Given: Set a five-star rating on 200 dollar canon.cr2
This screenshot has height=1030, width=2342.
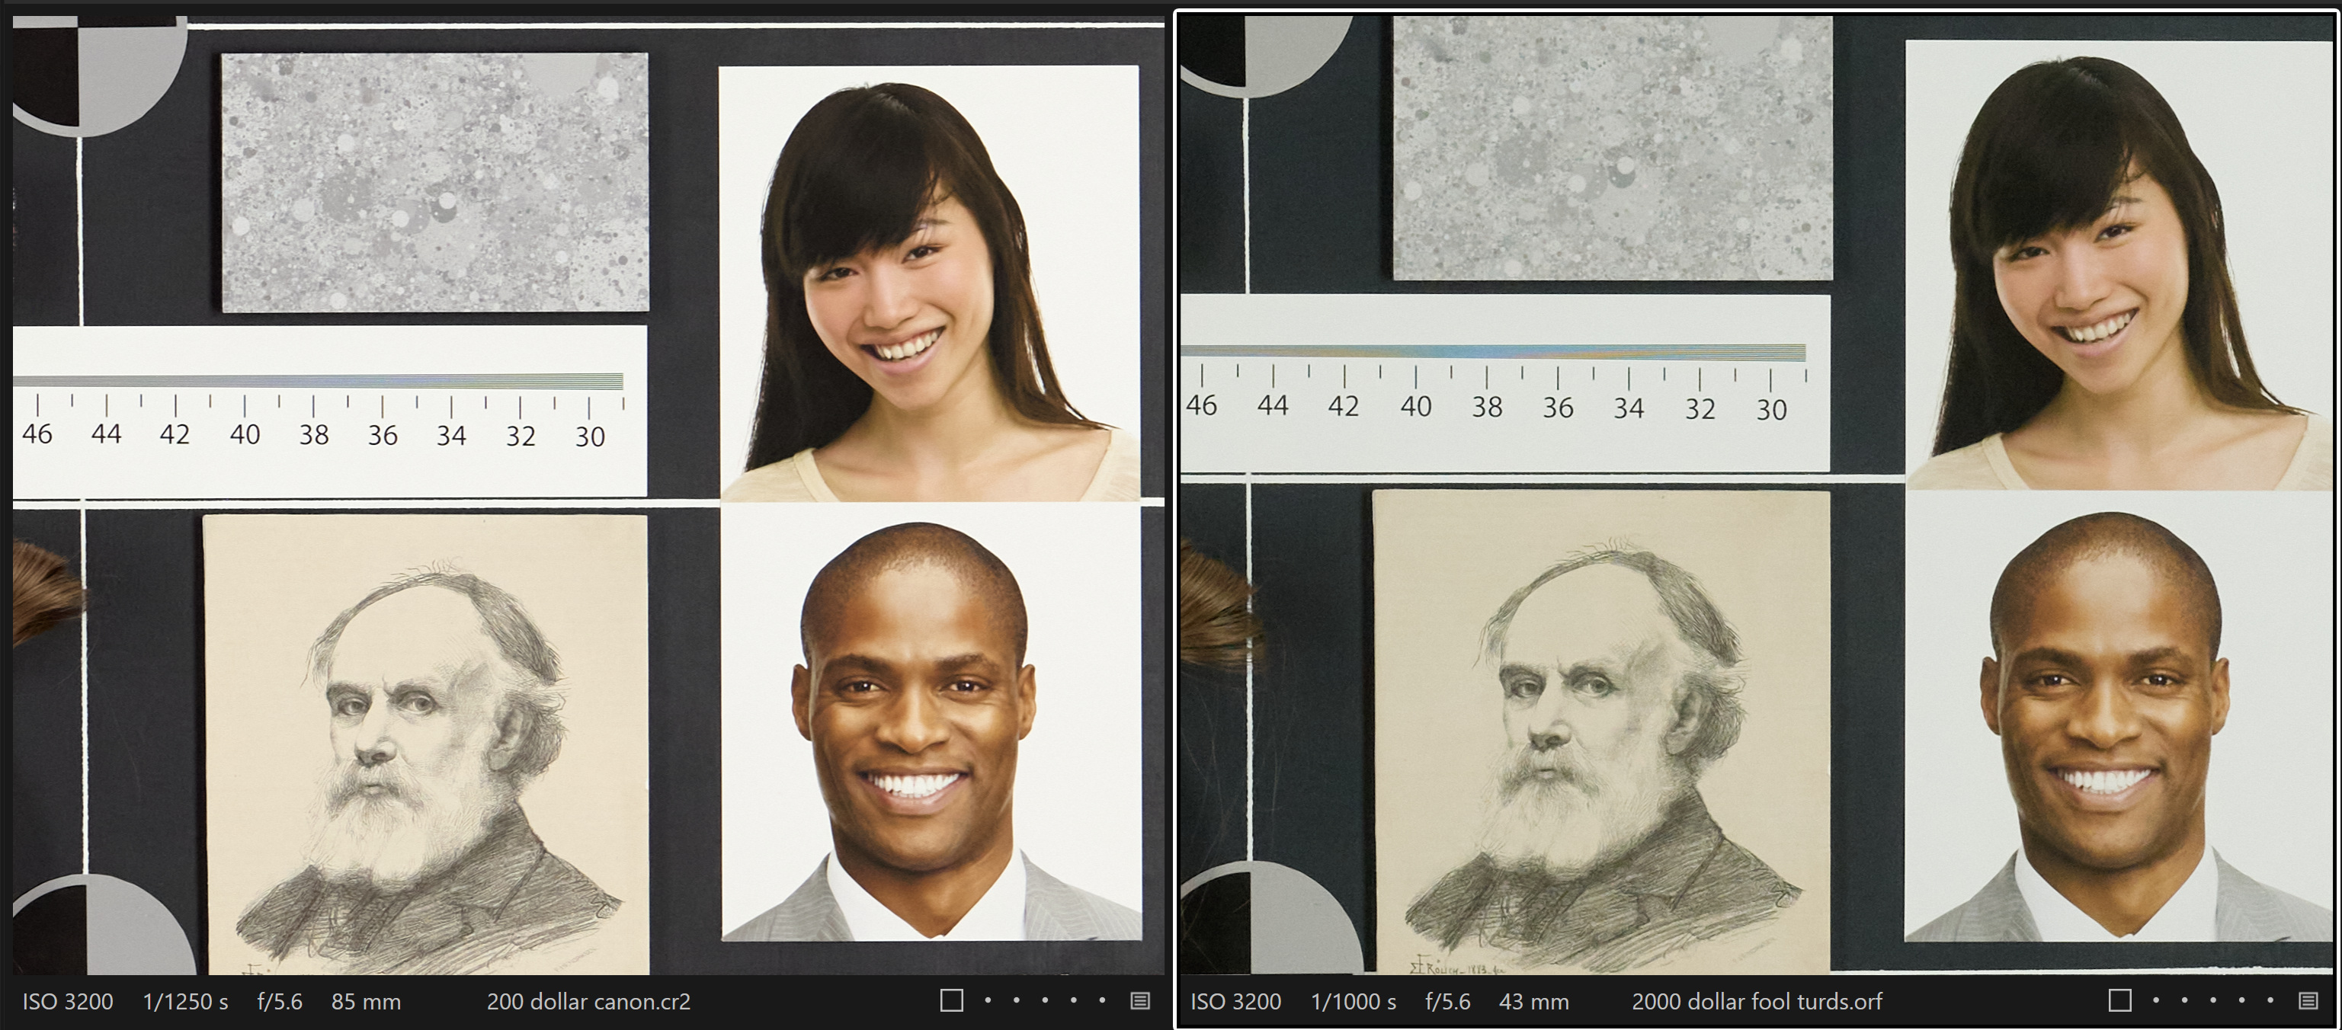Looking at the screenshot, I should coord(1102,1001).
